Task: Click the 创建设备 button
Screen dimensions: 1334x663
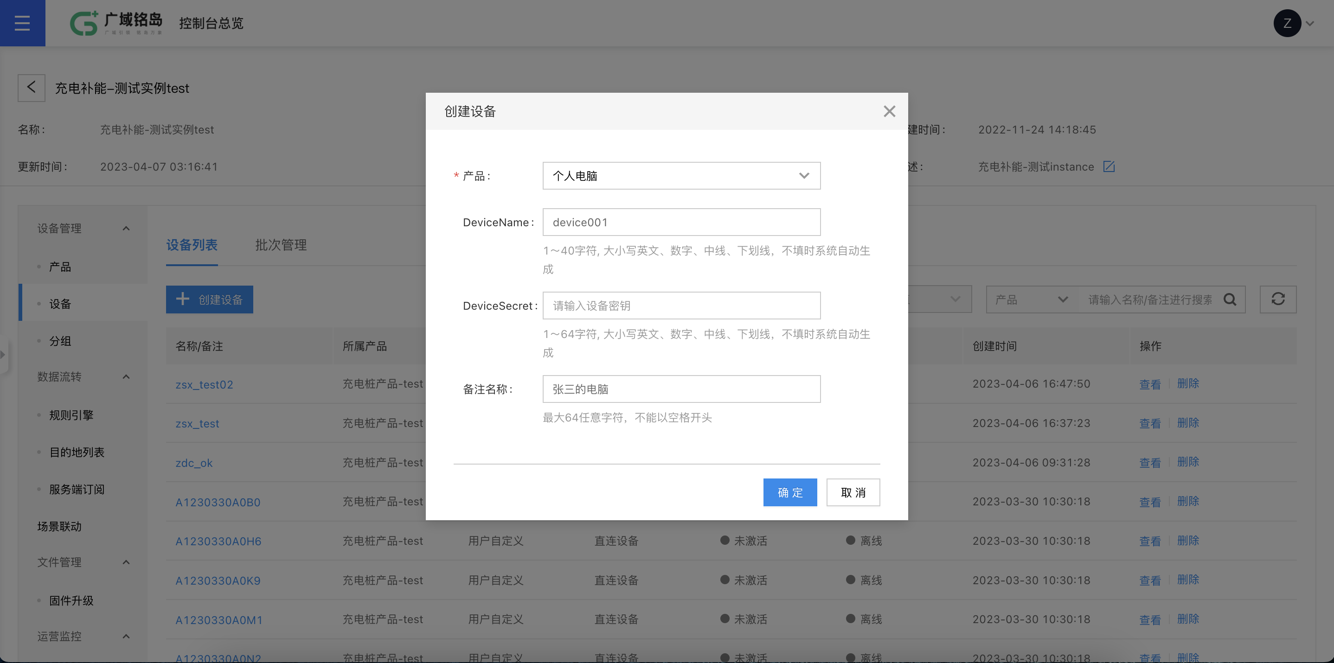Action: (x=209, y=299)
